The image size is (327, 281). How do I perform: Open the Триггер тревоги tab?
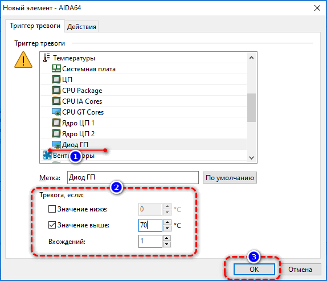click(x=35, y=26)
